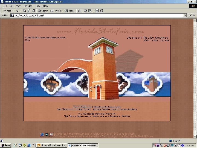Click the red circular icon in the tray
197x148 pixels.
[165, 146]
